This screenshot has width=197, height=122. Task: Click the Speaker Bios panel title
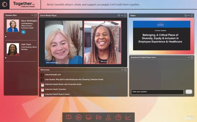11,15
